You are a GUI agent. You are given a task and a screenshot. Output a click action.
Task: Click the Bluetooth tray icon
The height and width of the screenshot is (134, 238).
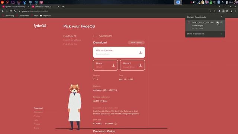(219, 2)
